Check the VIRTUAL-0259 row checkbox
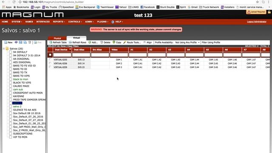Image resolution: width=272 pixels, height=153 pixels. coord(50,67)
